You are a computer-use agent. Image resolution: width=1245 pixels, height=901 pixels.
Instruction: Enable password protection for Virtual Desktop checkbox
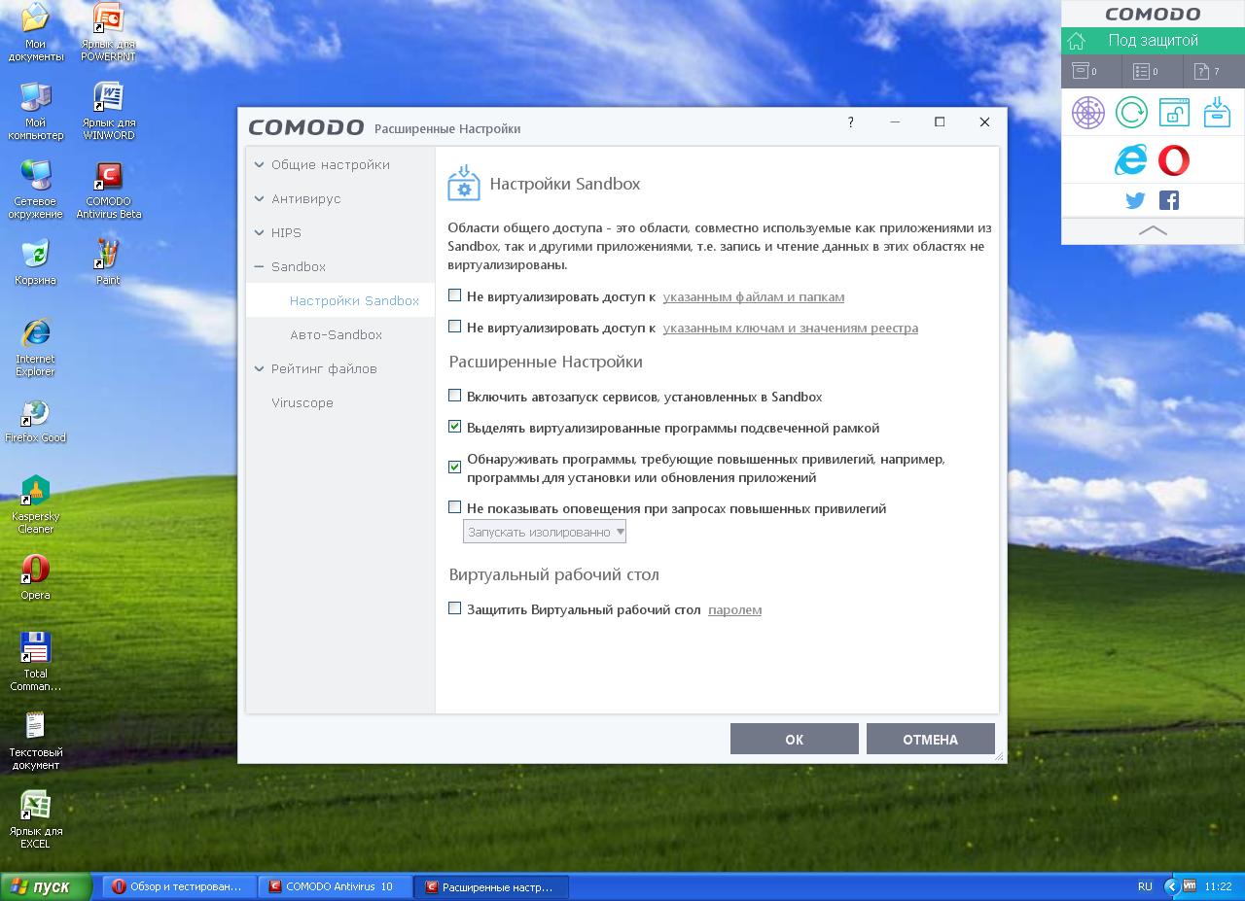[454, 608]
